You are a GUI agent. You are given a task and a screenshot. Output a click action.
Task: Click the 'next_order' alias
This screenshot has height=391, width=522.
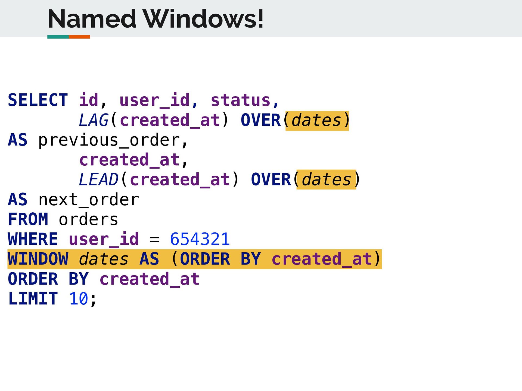tap(89, 200)
